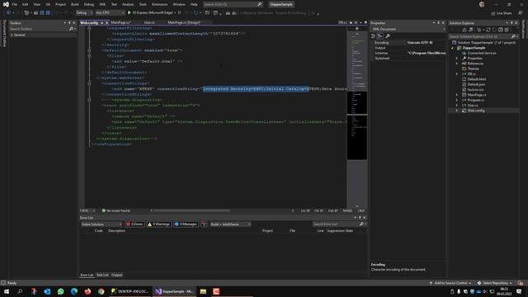528x297 pixels.
Task: Select Web.config in Solution Explorer
Action: [476, 111]
